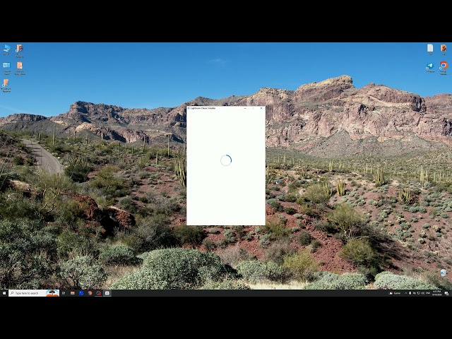Open the This PC desktop icon
The width and height of the screenshot is (452, 339).
coord(6,49)
